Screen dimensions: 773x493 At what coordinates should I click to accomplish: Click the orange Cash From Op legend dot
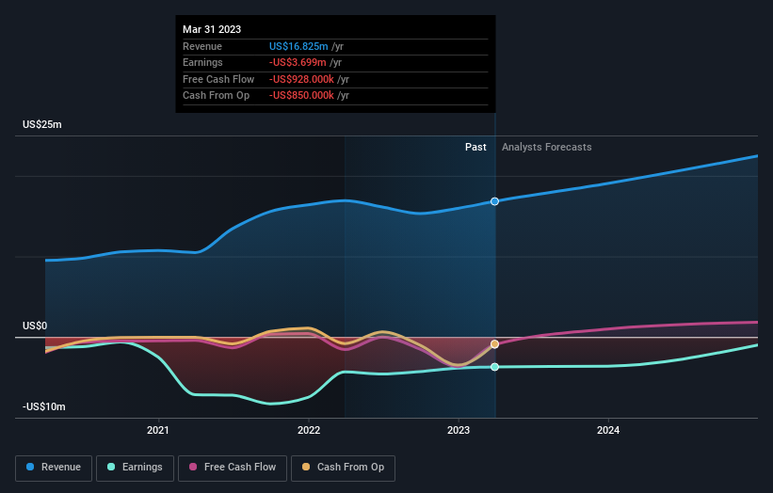point(306,467)
